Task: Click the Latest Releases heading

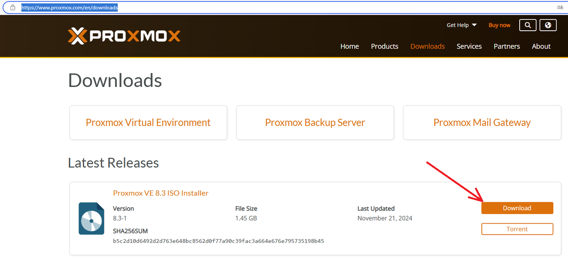Action: coord(114,163)
